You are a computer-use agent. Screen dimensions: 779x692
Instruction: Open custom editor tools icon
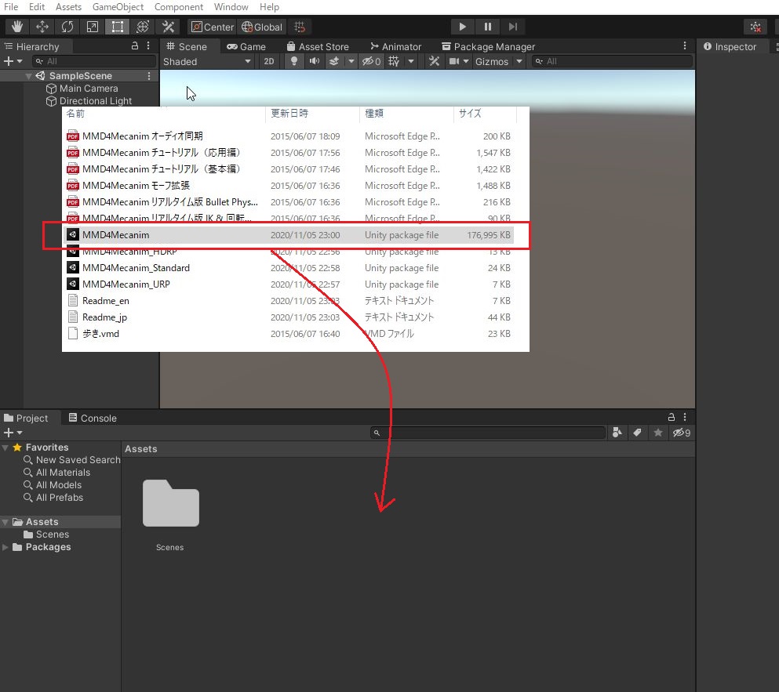pos(168,27)
